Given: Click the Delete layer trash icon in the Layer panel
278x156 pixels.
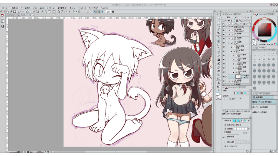Looking at the screenshot, I should click(x=250, y=24).
